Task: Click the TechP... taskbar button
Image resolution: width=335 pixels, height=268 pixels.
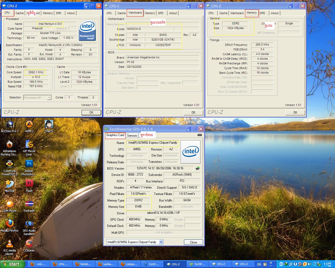Action: (x=197, y=264)
